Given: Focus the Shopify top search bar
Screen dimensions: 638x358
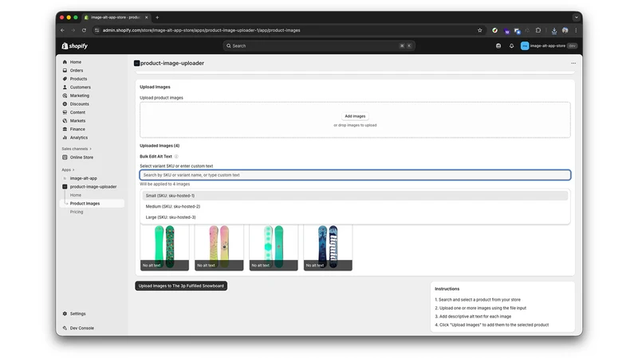Looking at the screenshot, I should pyautogui.click(x=319, y=46).
